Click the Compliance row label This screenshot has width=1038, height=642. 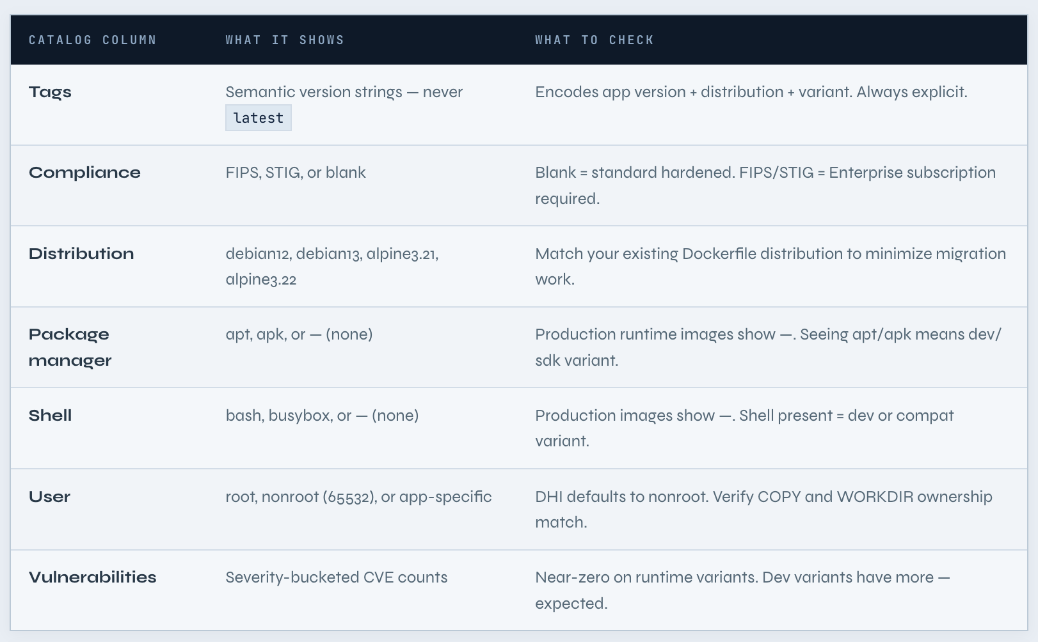pyautogui.click(x=84, y=173)
